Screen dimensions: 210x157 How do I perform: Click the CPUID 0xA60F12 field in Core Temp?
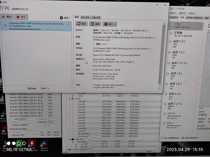pos(25,125)
